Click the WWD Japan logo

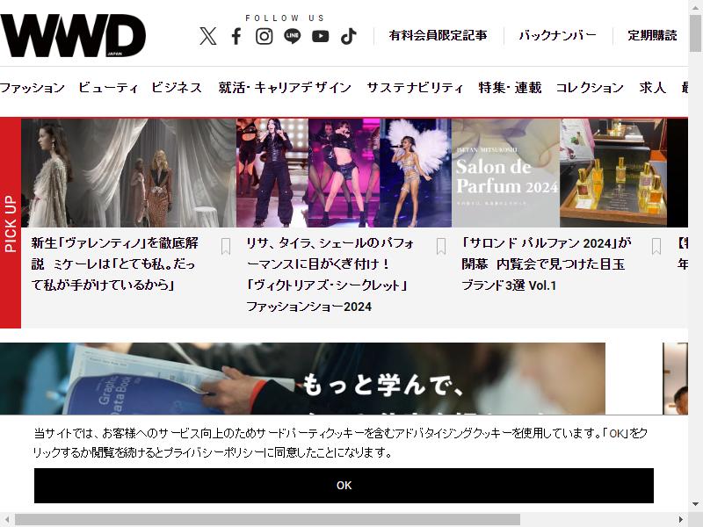73,35
